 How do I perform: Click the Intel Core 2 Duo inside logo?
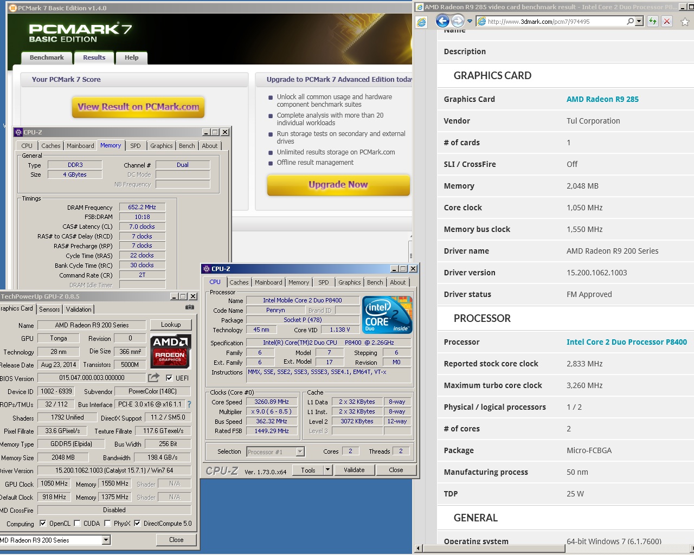point(387,314)
